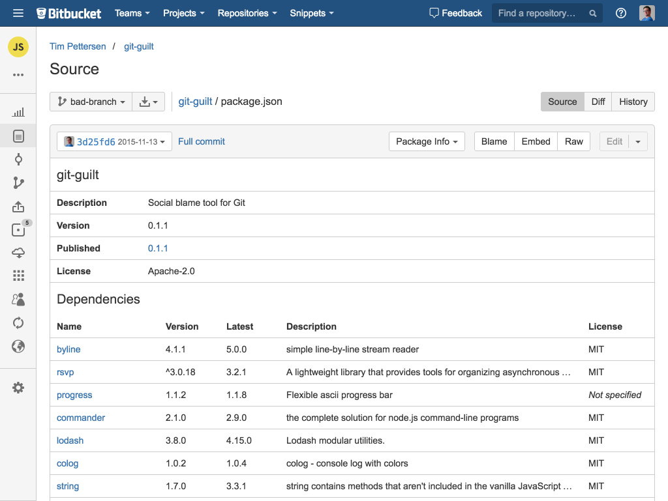Click the 'Dependencies' heading
The height and width of the screenshot is (501, 668).
99,299
